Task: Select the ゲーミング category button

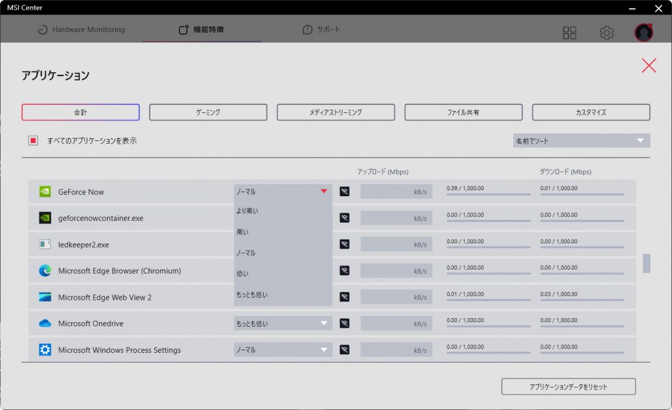Action: (x=208, y=112)
